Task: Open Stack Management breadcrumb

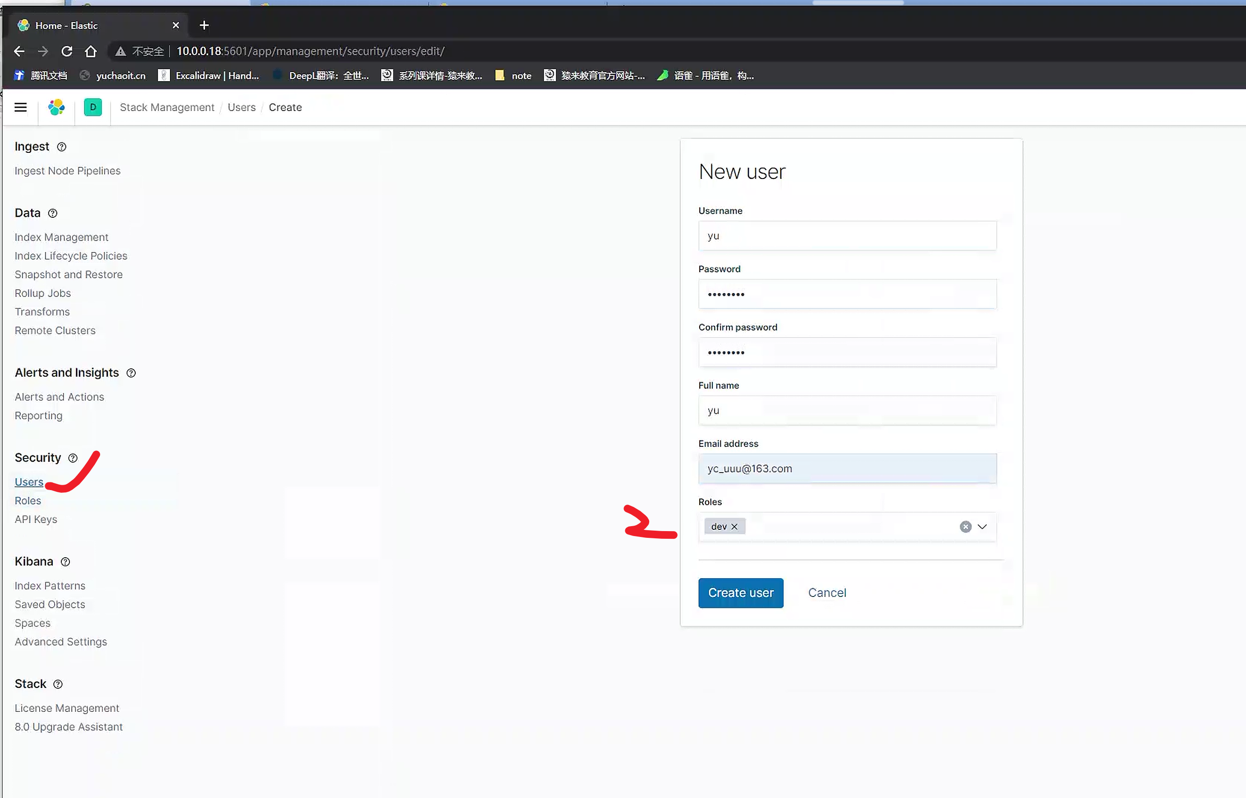Action: tap(167, 107)
